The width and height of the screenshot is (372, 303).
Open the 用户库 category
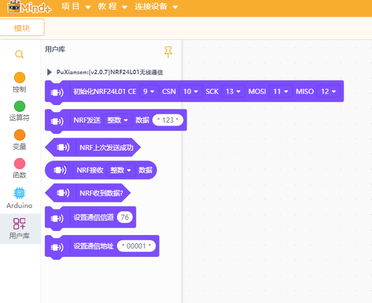(20, 229)
